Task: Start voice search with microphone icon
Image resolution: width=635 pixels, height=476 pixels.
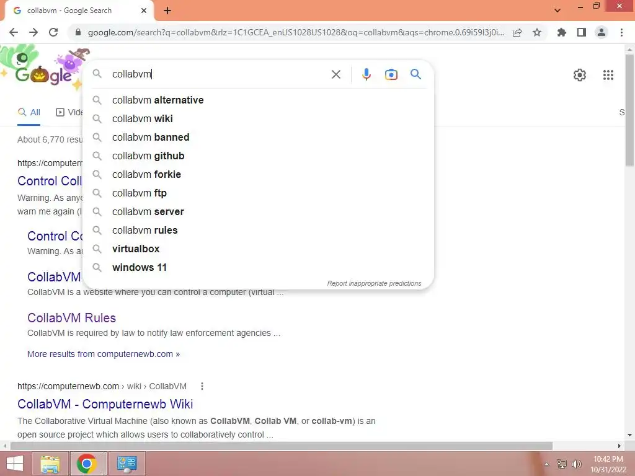Action: 366,74
